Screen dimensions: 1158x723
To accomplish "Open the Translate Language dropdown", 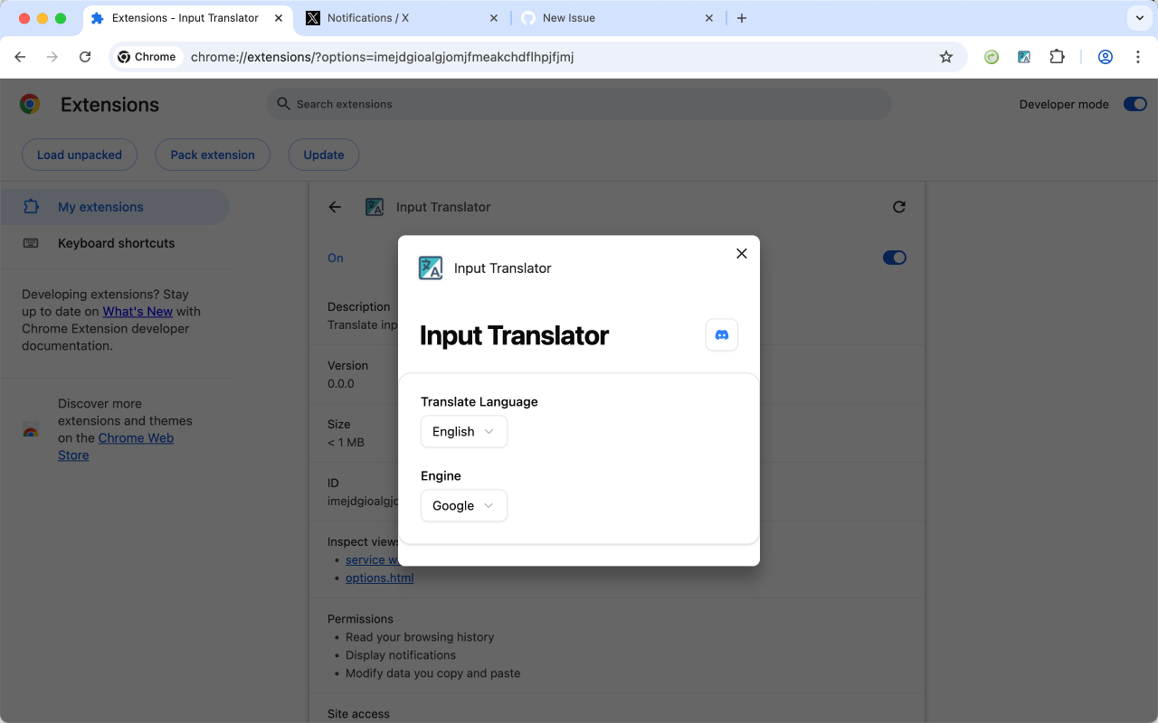I will tap(463, 431).
